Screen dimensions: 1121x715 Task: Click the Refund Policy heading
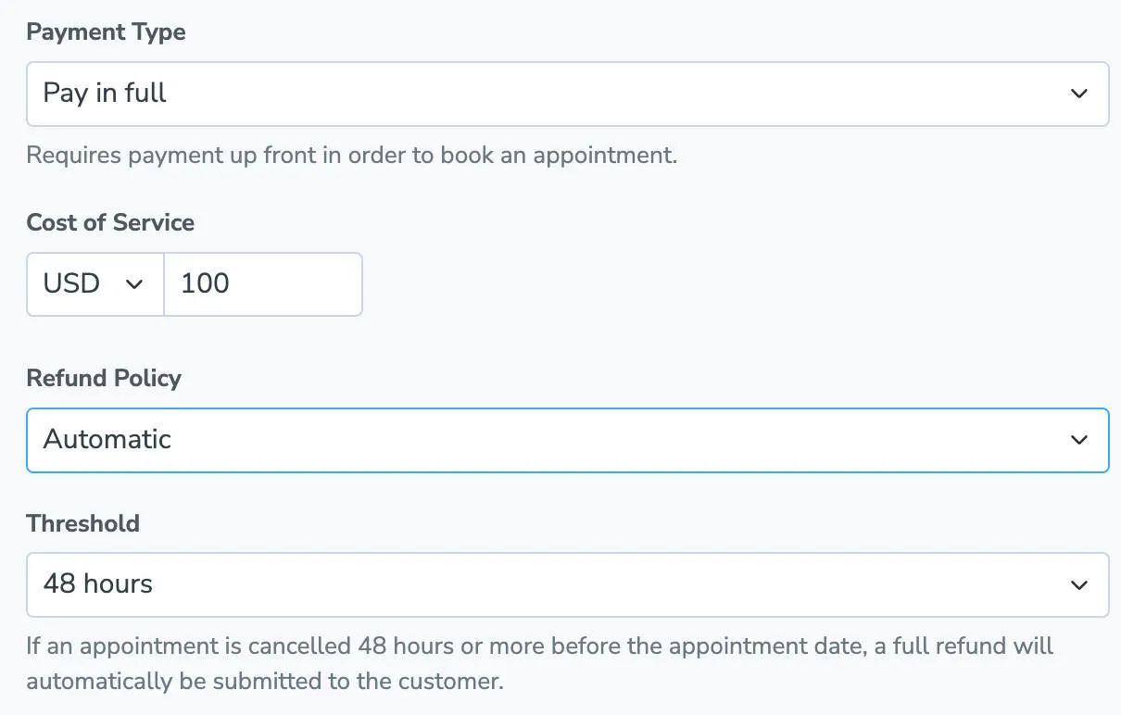tap(104, 378)
